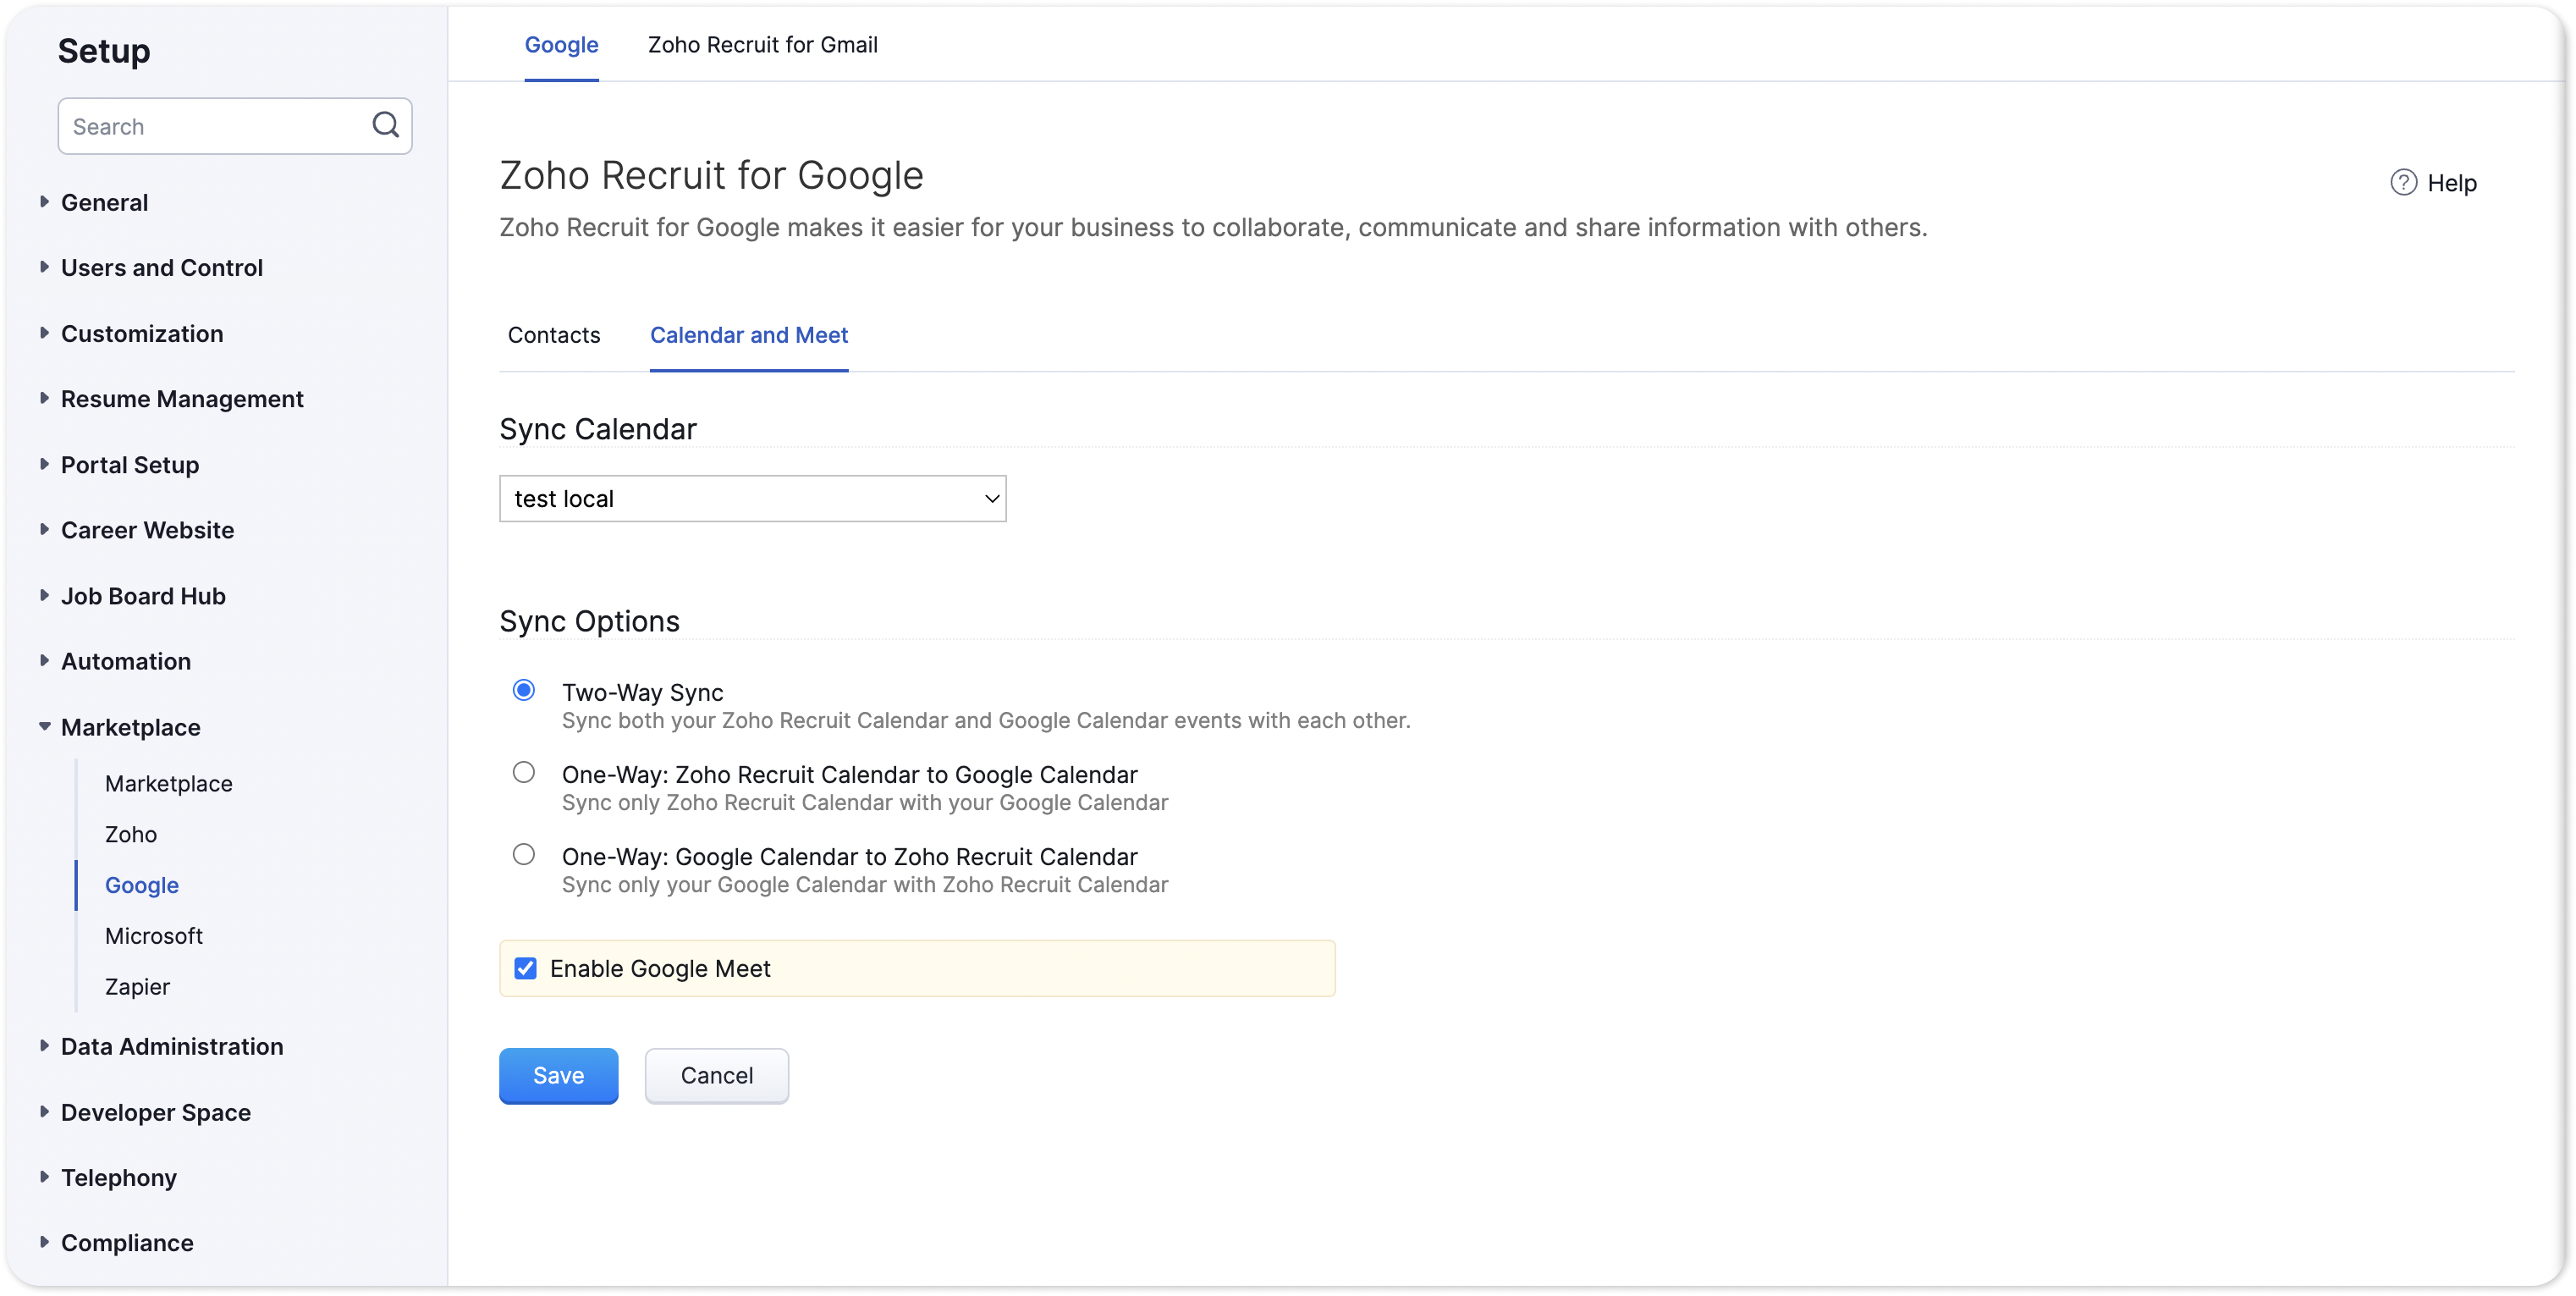Click the Developer Space label
This screenshot has height=1296, width=2576.
(156, 1112)
